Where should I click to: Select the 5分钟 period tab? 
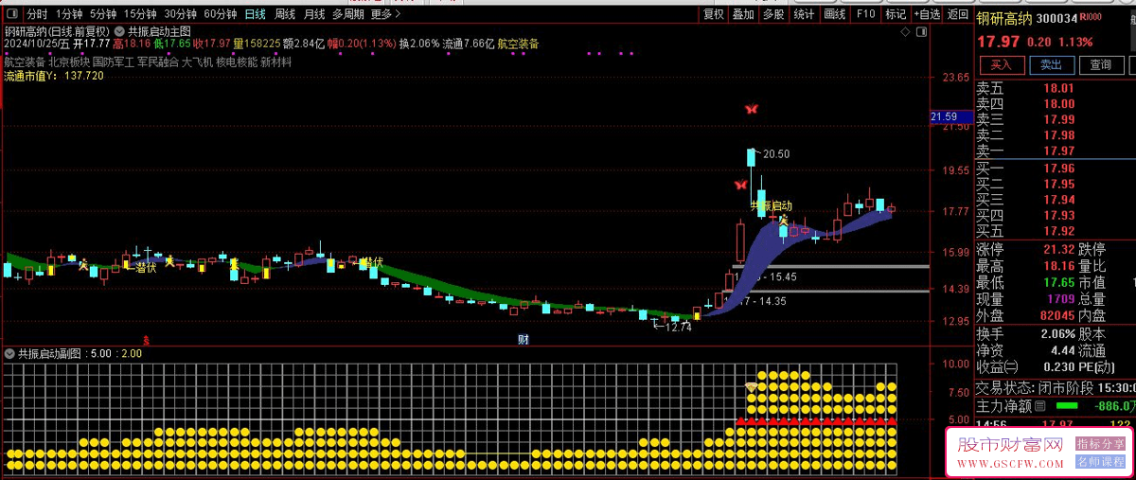103,14
